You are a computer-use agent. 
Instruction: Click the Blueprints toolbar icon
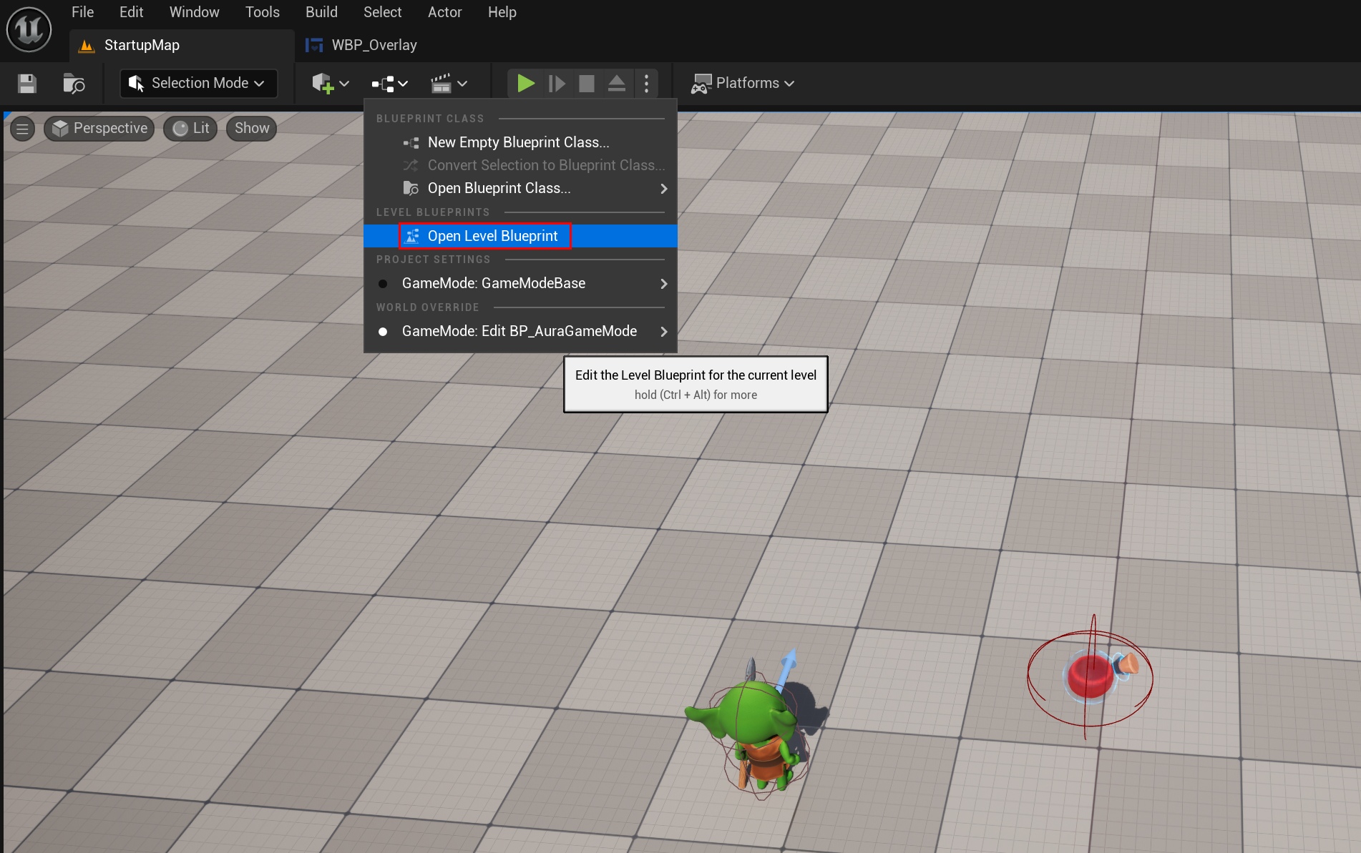tap(383, 84)
